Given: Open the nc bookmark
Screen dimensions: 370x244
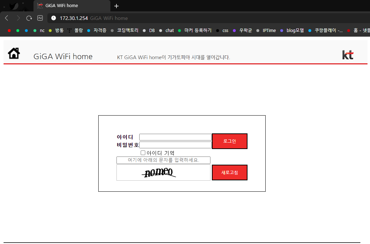Looking at the screenshot, I should pos(39,31).
